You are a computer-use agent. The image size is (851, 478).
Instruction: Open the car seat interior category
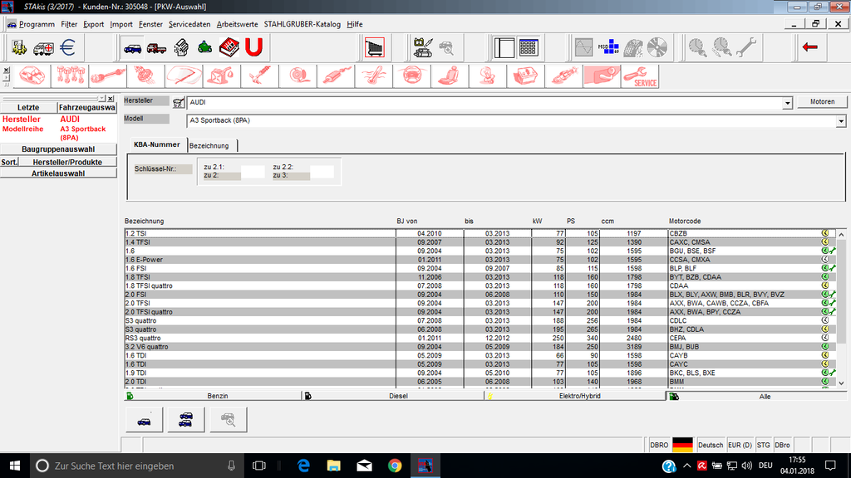[x=450, y=76]
